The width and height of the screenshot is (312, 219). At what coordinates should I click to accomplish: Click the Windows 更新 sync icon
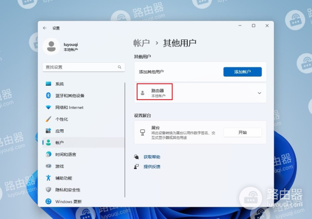point(48,201)
